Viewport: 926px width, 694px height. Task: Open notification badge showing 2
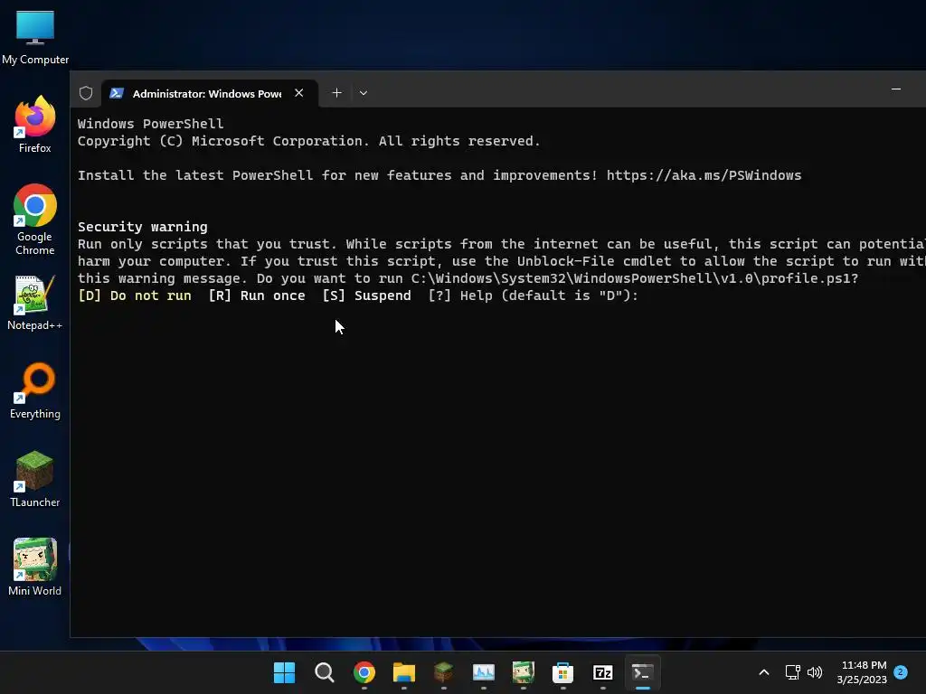click(x=901, y=671)
